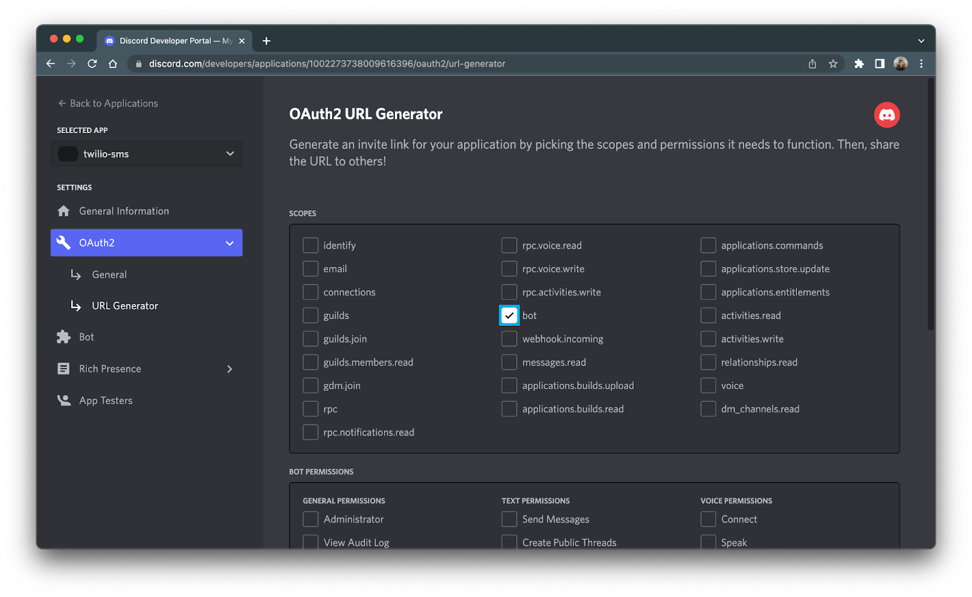
Task: Reload the page with the refresh icon
Action: [92, 64]
